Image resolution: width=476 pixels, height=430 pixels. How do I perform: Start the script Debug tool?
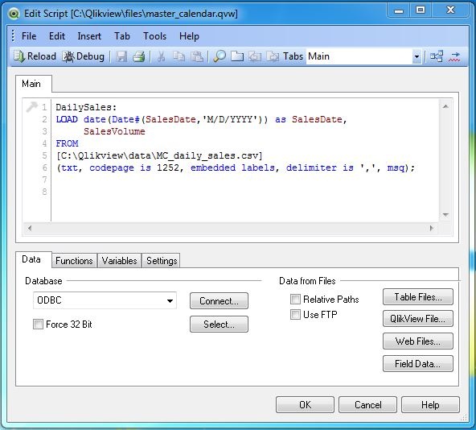click(x=84, y=56)
